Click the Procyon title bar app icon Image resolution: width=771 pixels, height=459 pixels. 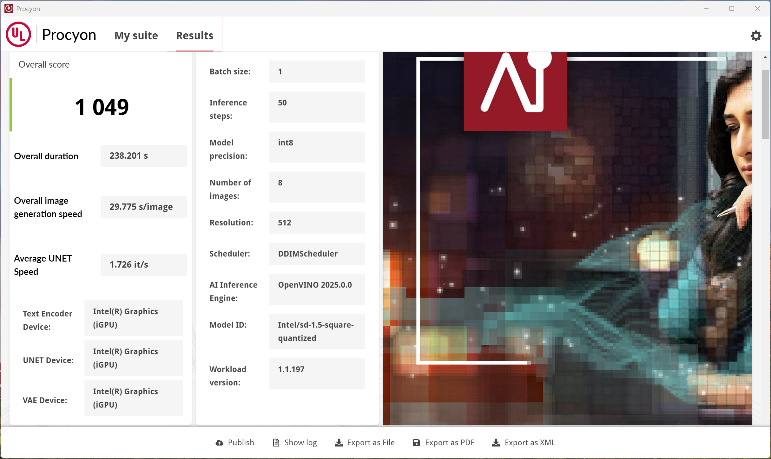tap(9, 8)
